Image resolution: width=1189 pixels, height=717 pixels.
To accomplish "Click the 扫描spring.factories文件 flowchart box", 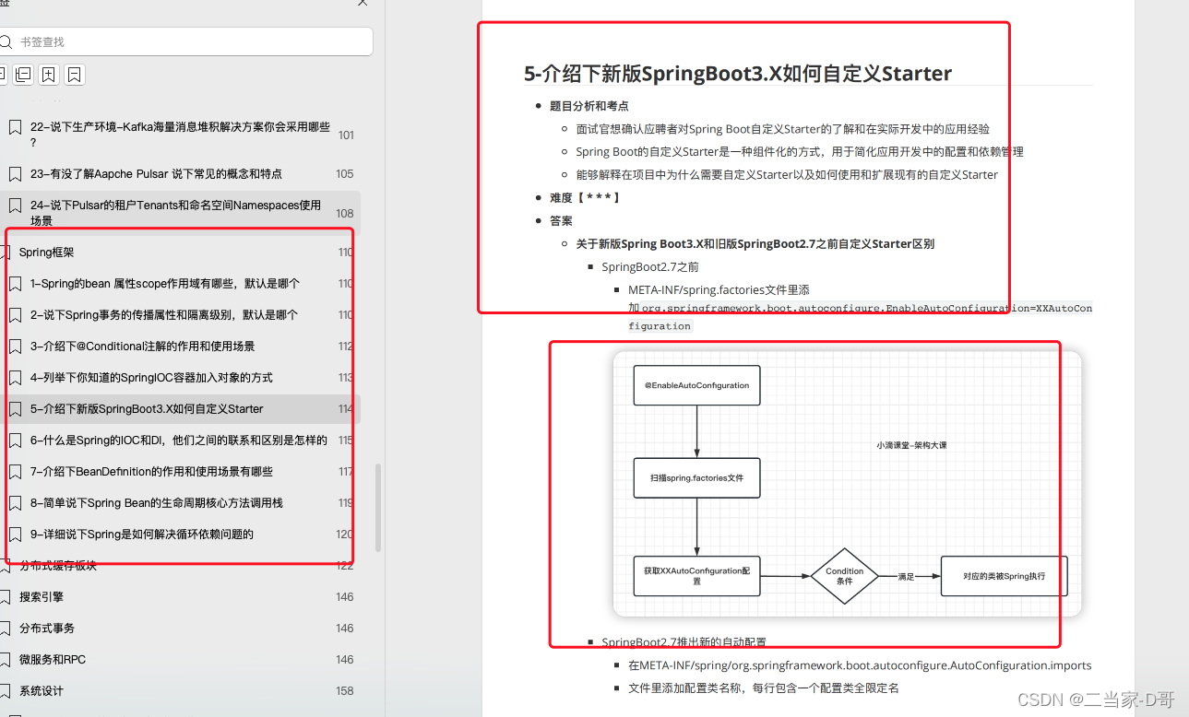I will tap(696, 478).
